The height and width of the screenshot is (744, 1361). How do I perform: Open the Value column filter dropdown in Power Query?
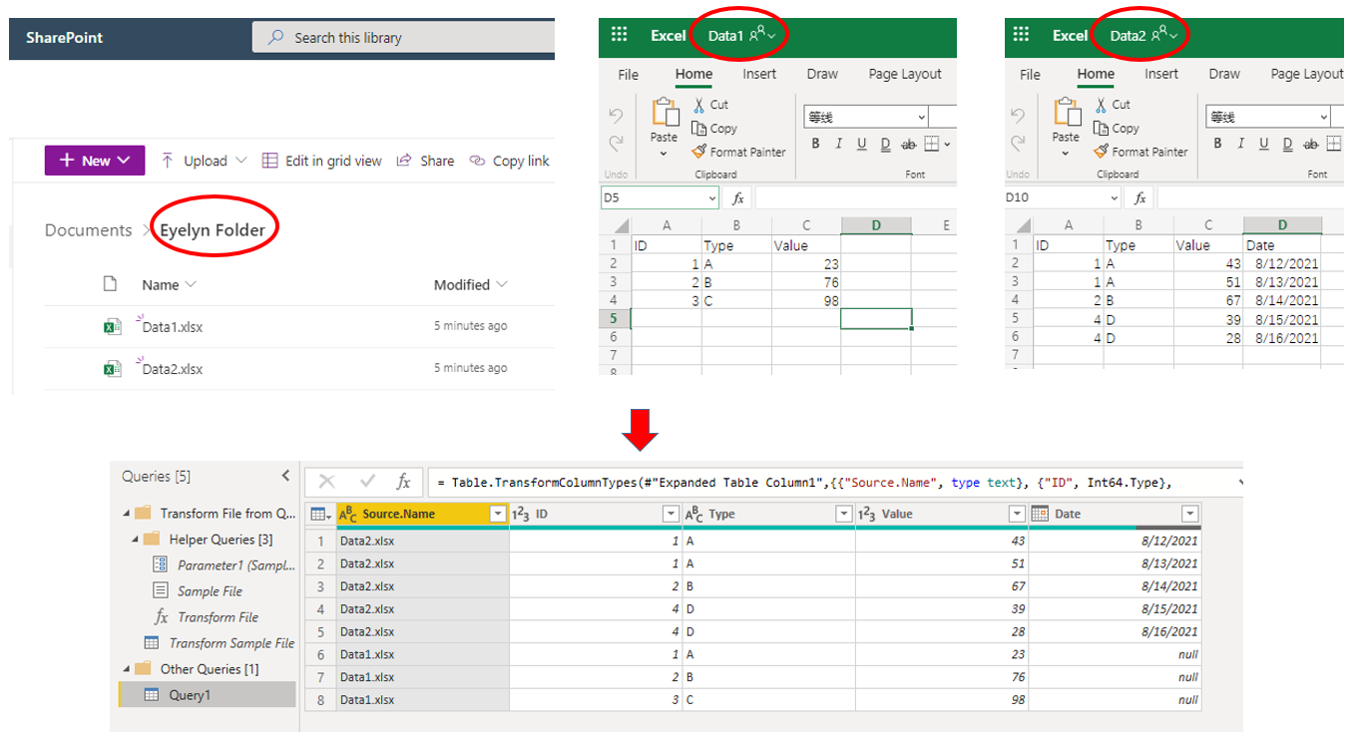(x=1017, y=515)
